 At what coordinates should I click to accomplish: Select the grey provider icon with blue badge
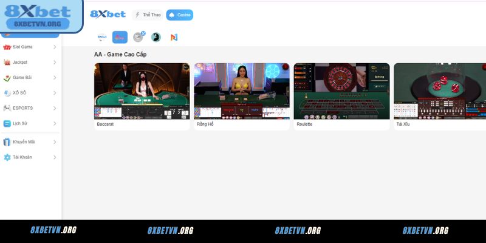pyautogui.click(x=139, y=37)
